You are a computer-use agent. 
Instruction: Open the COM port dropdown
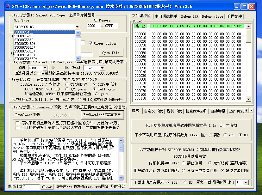click(45, 68)
